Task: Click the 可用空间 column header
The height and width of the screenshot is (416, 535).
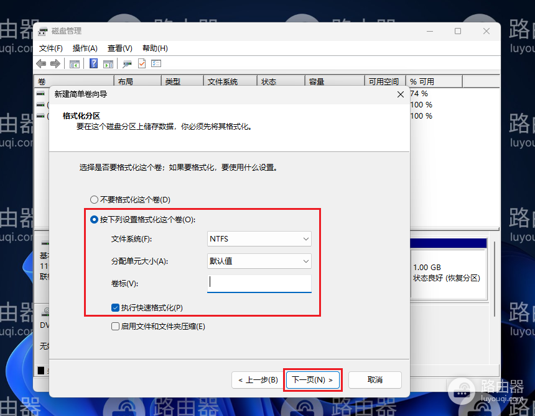Action: click(385, 82)
